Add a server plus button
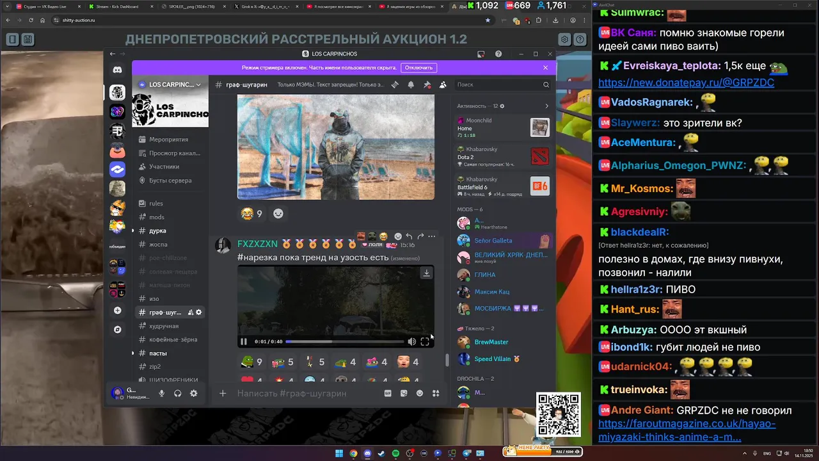Image resolution: width=819 pixels, height=461 pixels. click(117, 311)
